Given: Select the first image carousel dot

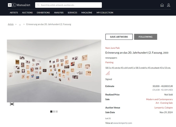Looking at the screenshot, I should click(x=51, y=111).
